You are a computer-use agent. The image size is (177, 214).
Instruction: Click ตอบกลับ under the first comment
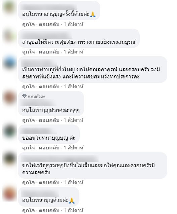coord(49,24)
